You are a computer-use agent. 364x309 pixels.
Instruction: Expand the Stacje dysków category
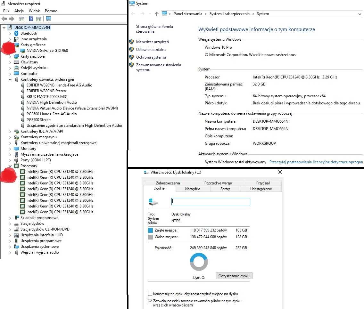[x=10, y=224]
